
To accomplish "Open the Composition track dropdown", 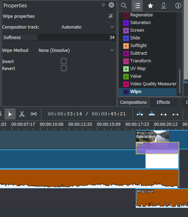I will pos(88,27).
